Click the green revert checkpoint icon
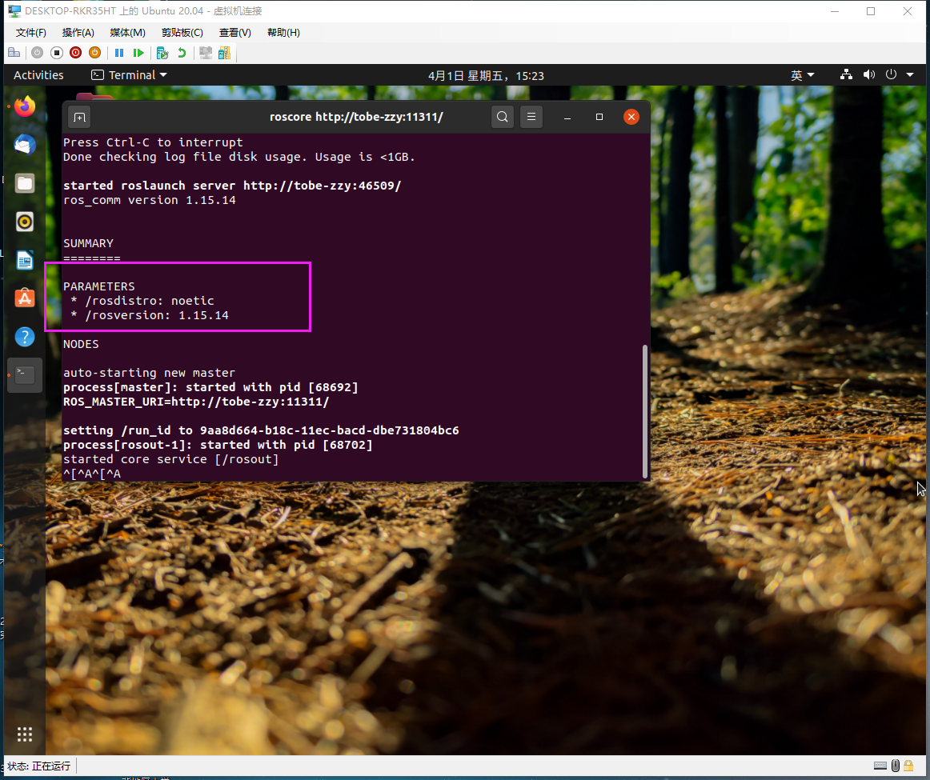The image size is (930, 780). 182,52
